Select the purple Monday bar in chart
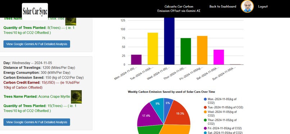This screenshot has width=290, height=134. click(x=136, y=59)
